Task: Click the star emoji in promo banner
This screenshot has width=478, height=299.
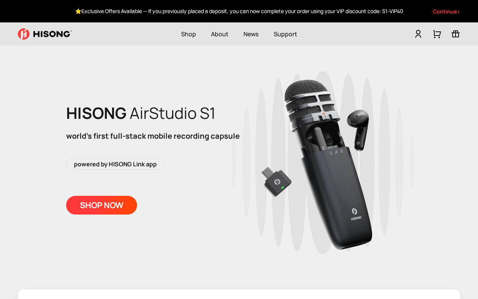Action: 78,11
